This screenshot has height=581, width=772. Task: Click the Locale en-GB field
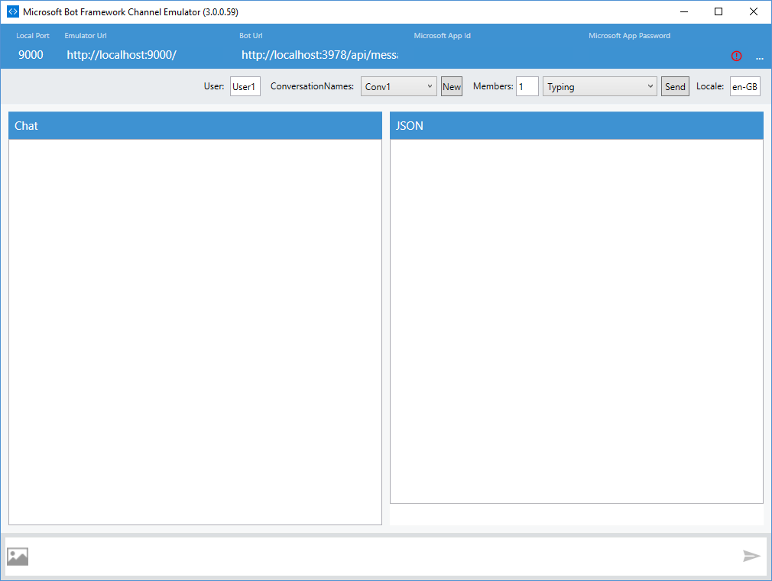744,86
